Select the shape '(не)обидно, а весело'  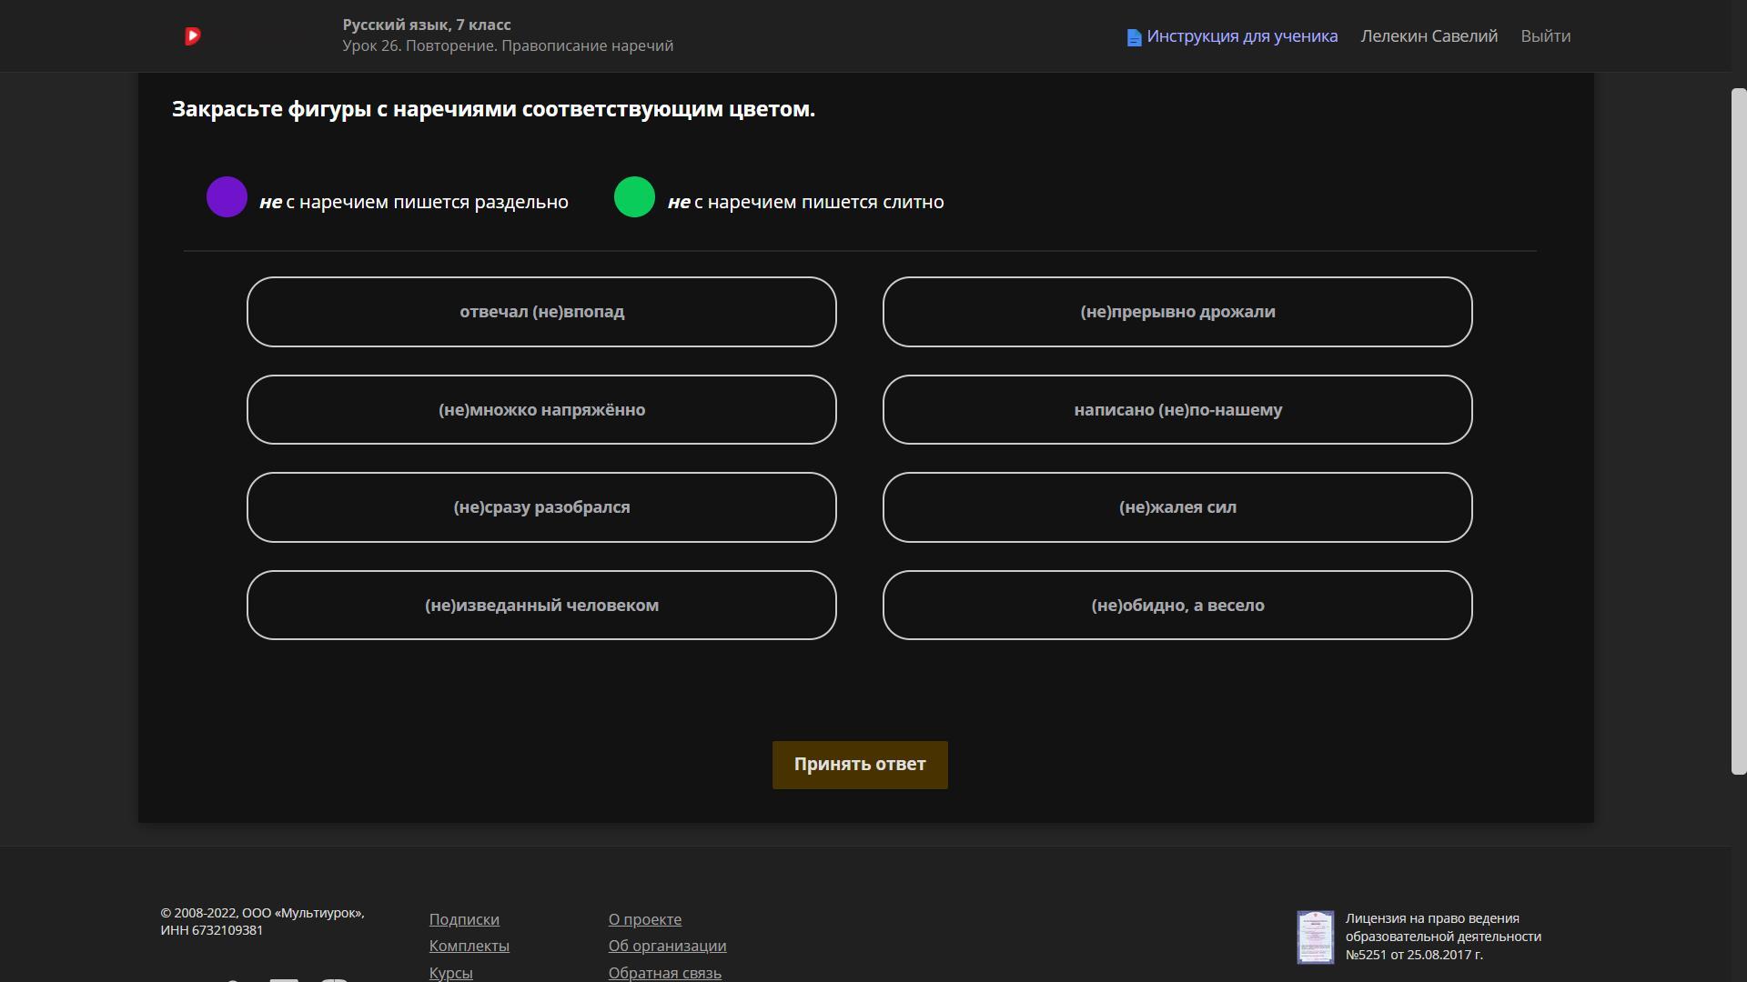pos(1177,606)
